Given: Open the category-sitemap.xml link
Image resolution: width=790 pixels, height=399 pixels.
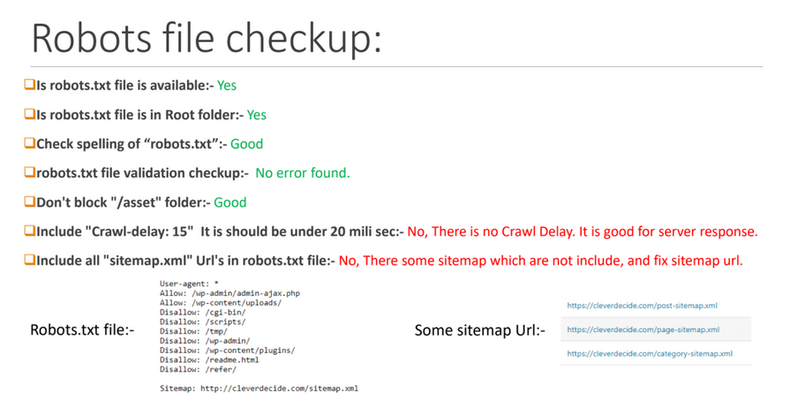Looking at the screenshot, I should 649,353.
